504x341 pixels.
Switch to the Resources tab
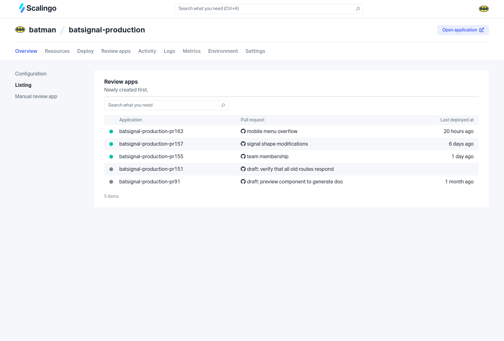(x=57, y=51)
